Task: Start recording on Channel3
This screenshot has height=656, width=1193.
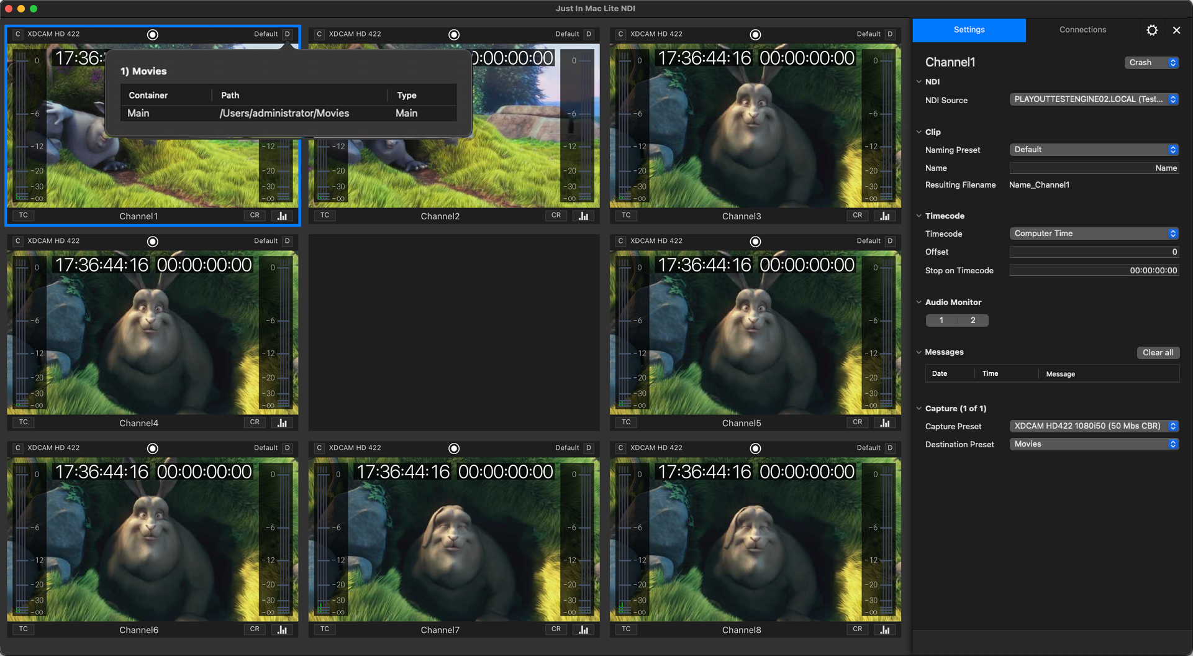Action: click(755, 35)
